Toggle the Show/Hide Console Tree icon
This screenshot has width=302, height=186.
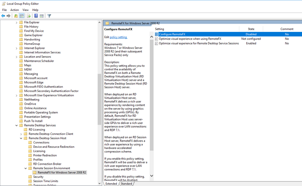[22, 16]
